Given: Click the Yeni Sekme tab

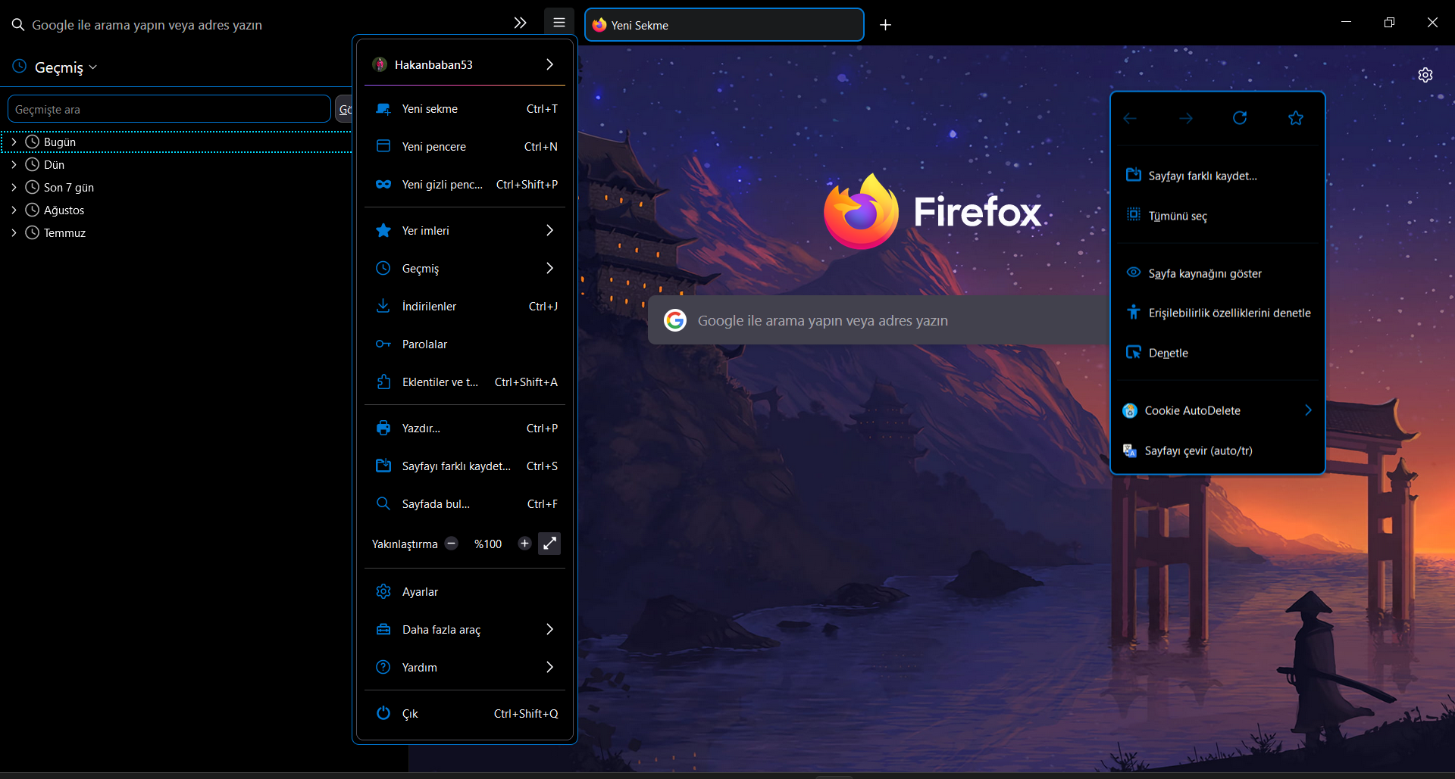Looking at the screenshot, I should (x=724, y=25).
